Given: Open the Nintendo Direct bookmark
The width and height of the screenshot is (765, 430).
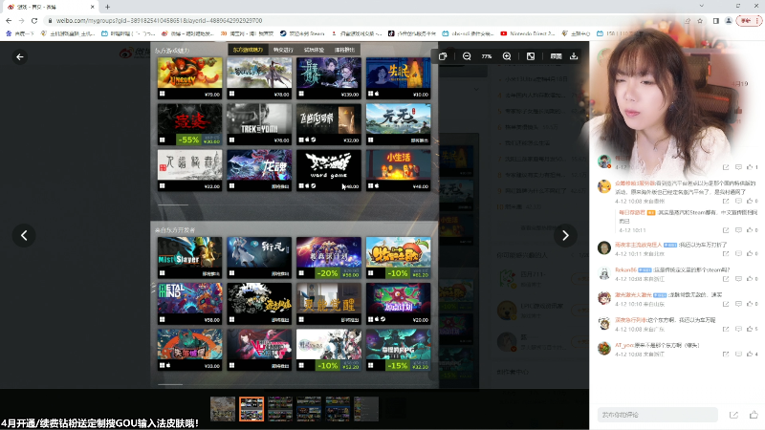Looking at the screenshot, I should (x=528, y=33).
